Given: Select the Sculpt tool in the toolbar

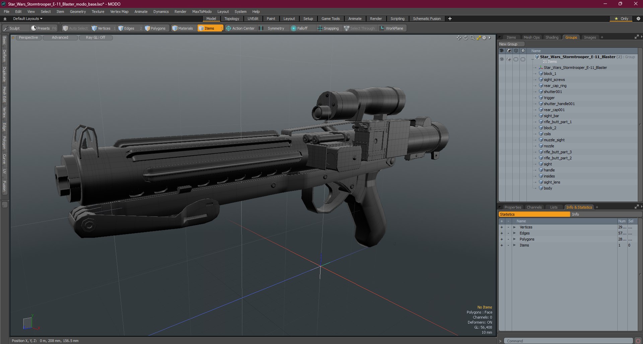Looking at the screenshot, I should [x=12, y=28].
